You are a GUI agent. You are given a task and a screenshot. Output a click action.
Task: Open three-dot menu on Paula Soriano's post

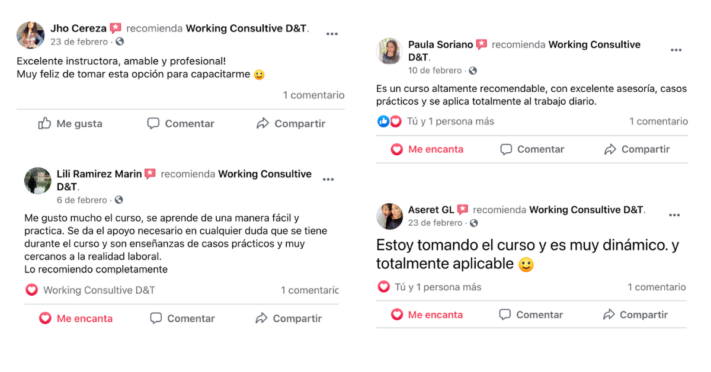(x=676, y=50)
